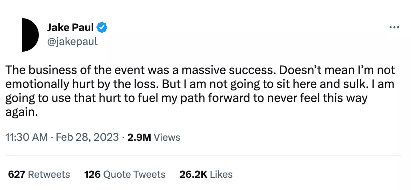
Task: Click the blue verified checkmark badge
Action: [x=102, y=27]
